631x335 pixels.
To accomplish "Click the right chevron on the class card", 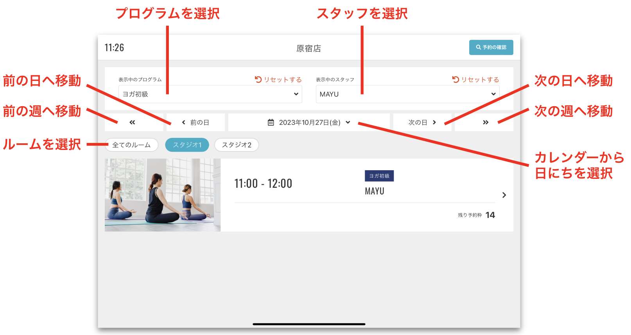I will coord(504,195).
